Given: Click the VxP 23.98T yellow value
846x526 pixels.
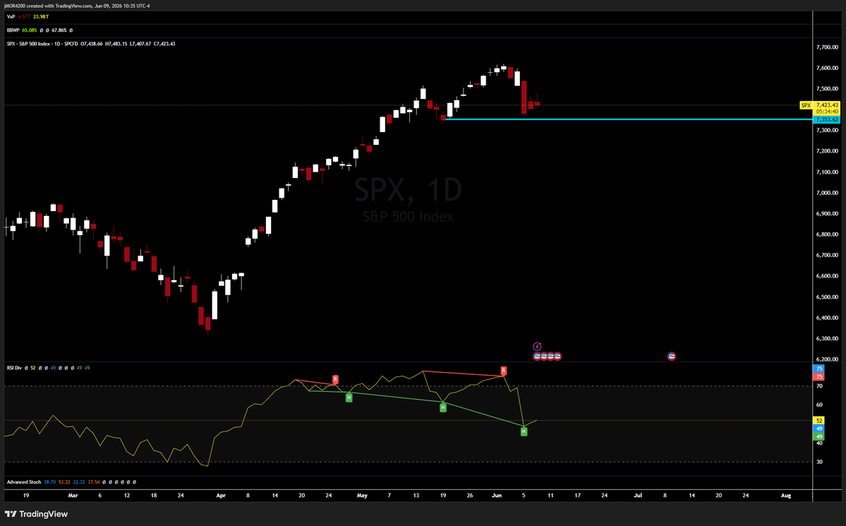Looking at the screenshot, I should pyautogui.click(x=41, y=17).
